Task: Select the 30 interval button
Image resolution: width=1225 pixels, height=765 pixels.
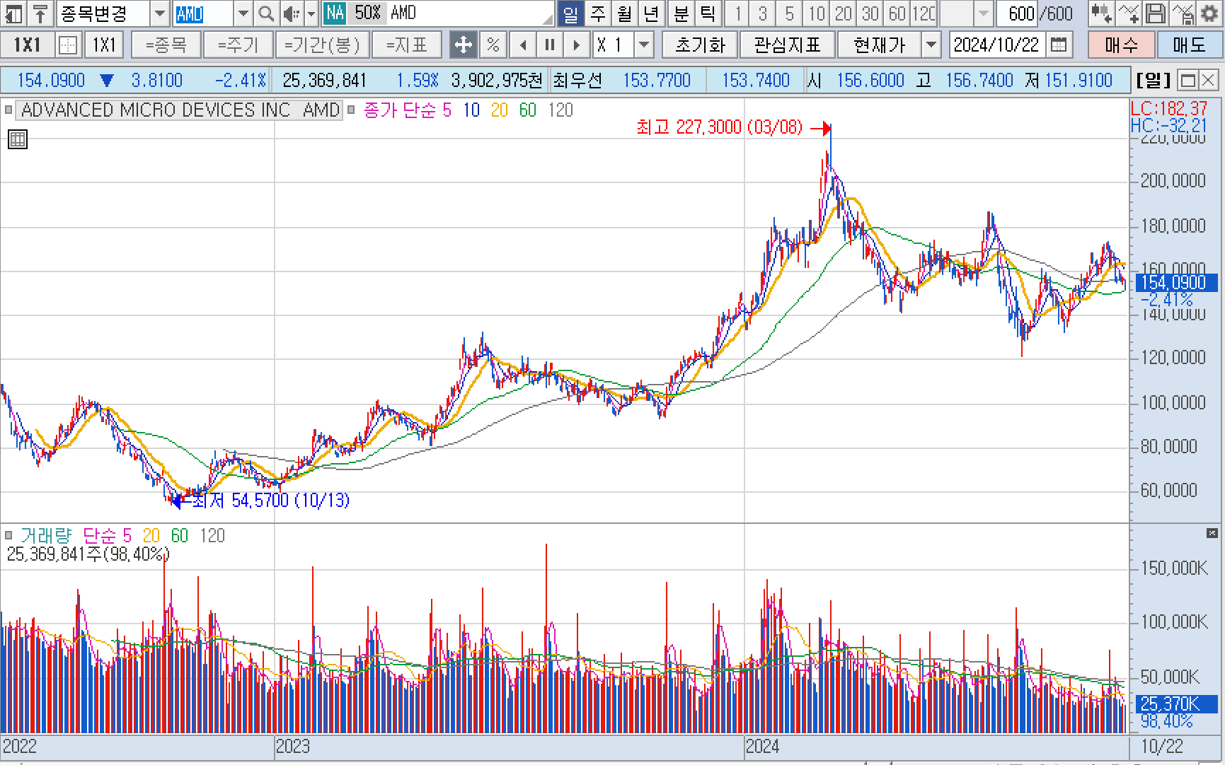Action: click(870, 13)
